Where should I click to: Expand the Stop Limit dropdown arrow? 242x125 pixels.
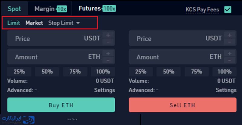coord(78,23)
